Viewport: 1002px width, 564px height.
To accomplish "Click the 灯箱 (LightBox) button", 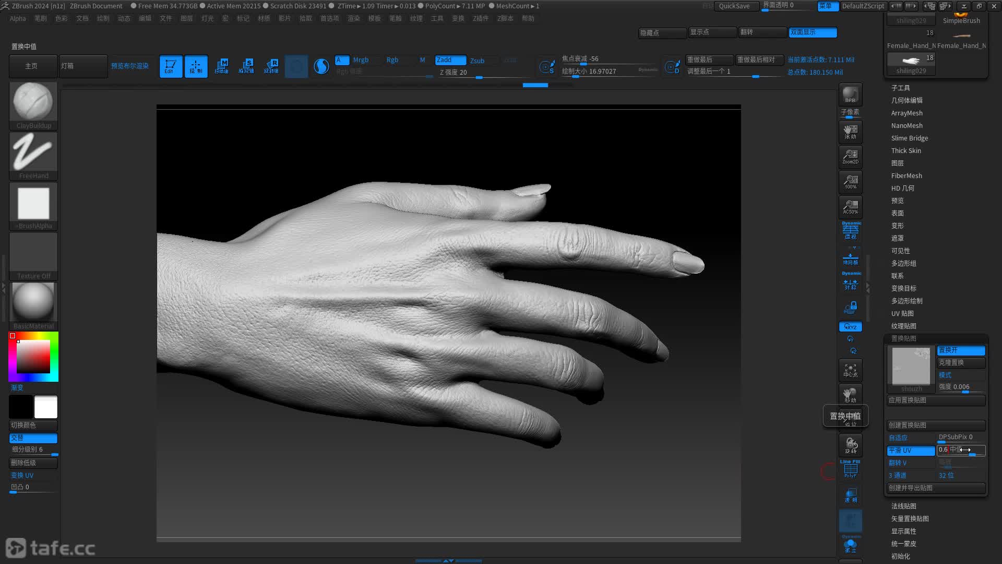I will pos(83,66).
